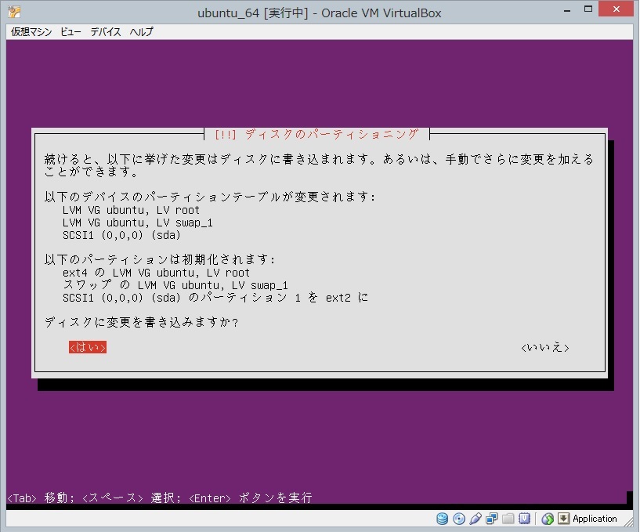This screenshot has width=640, height=532.
Task: Click the 'Application' host key label
Action: coord(595,519)
